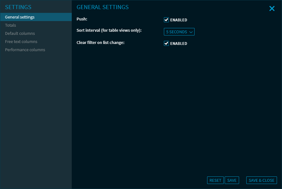This screenshot has height=189, width=282.
Task: Open the 5 SECONDS sort interval dropdown
Action: coord(179,32)
